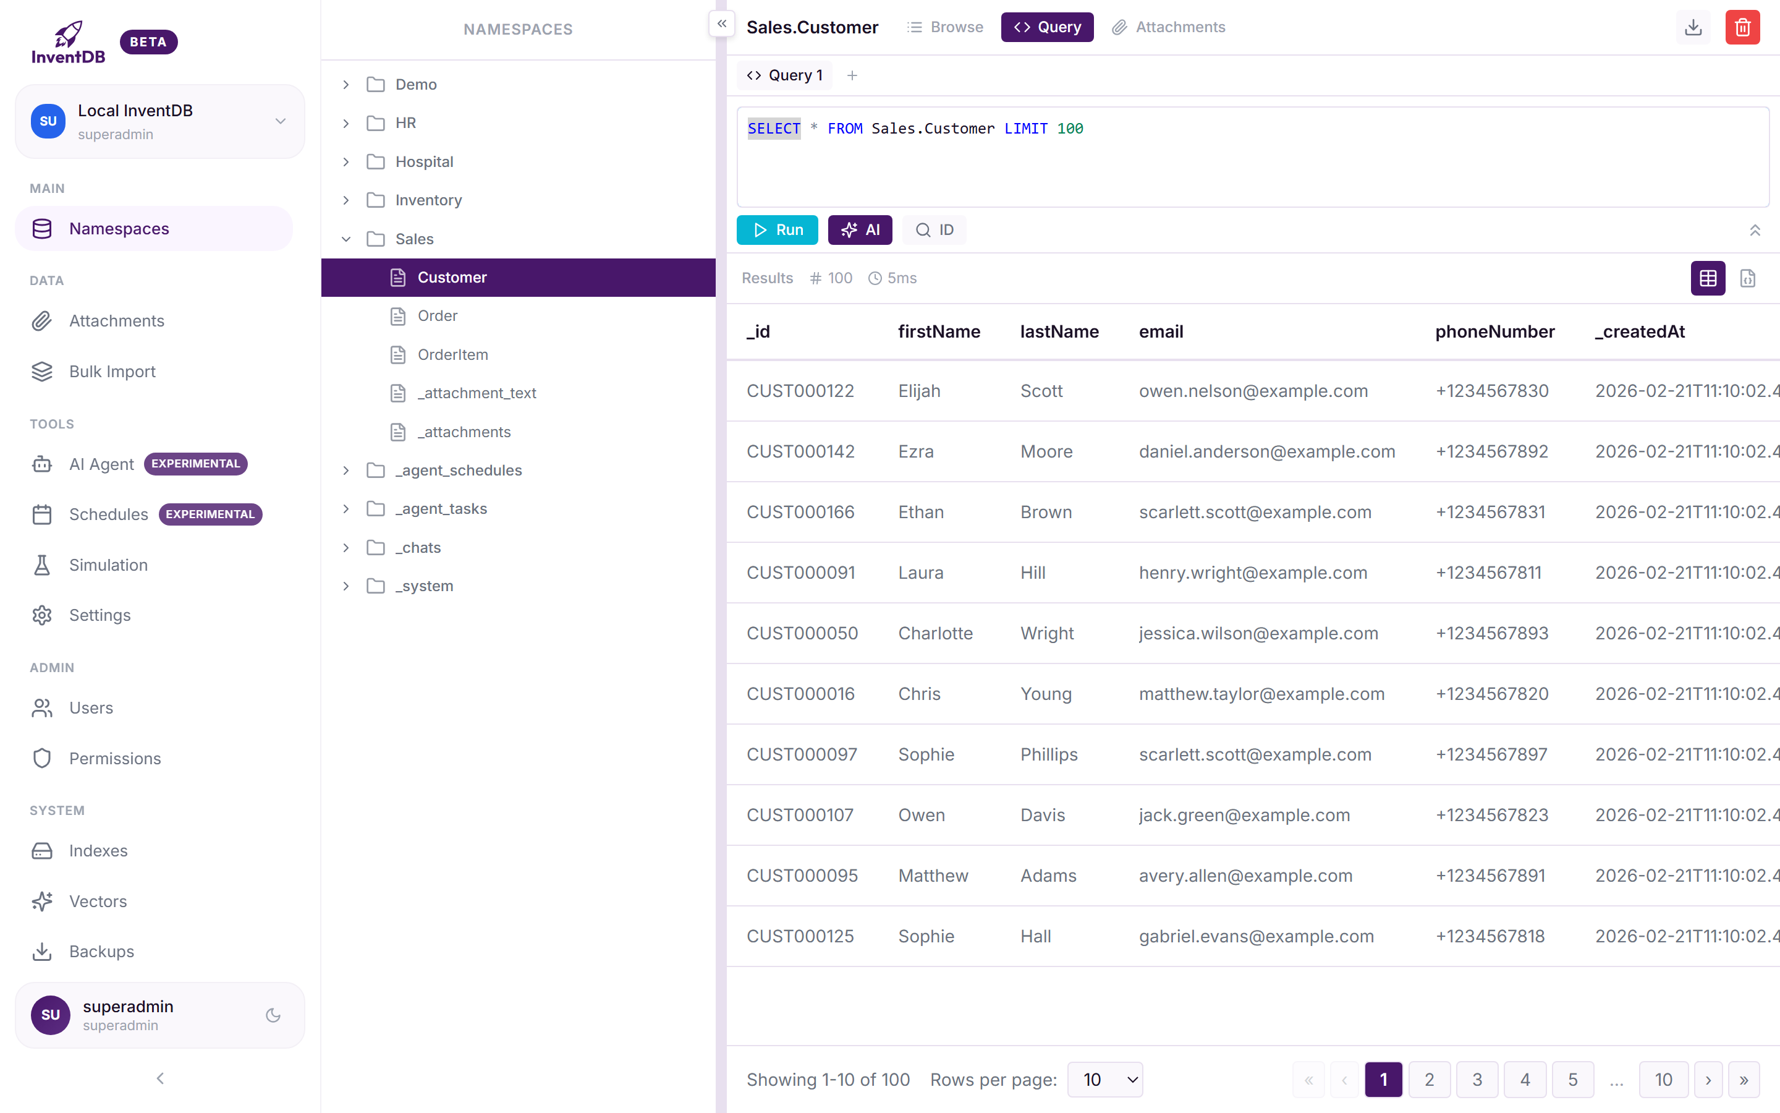The width and height of the screenshot is (1780, 1113).
Task: Collapse the Sales namespace
Action: click(347, 239)
